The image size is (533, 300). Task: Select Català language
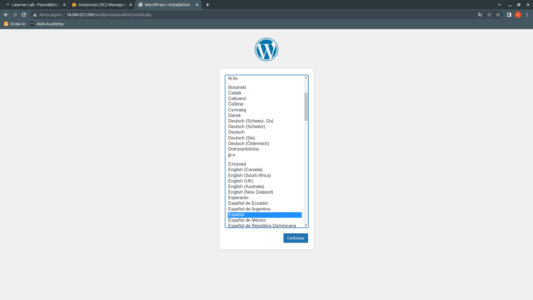click(265, 93)
